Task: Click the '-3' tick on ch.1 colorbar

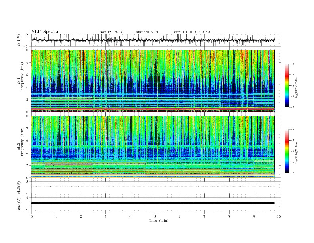Action: coord(293,64)
